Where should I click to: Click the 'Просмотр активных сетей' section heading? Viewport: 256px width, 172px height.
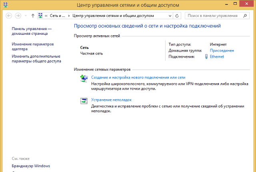97,36
